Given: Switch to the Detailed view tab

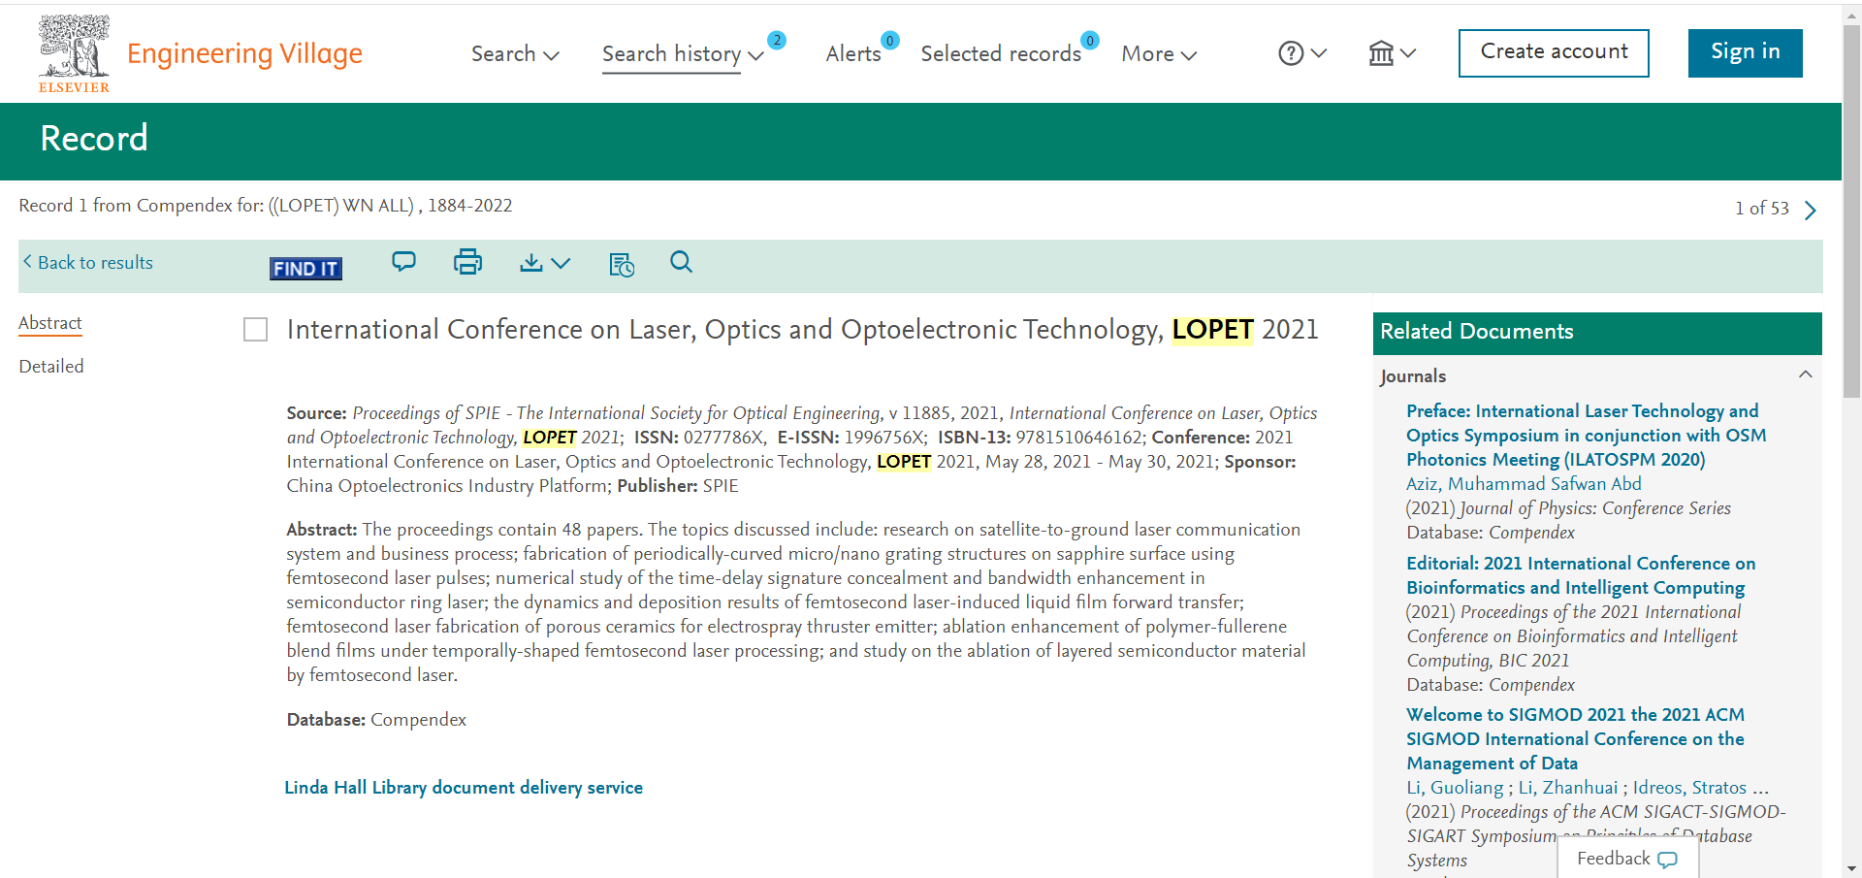Looking at the screenshot, I should 51,367.
